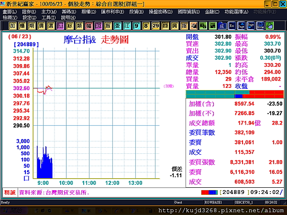Open the 設定(S) menu
Image resolution: width=287 pixels, height=215 pixels.
29,18
